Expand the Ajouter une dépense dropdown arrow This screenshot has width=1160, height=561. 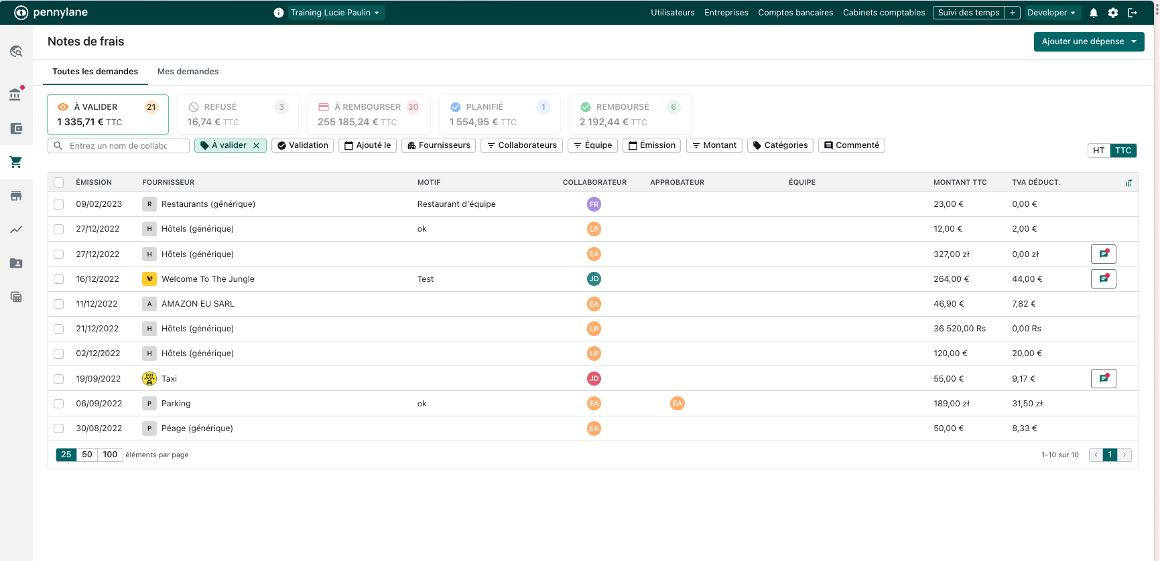pos(1134,42)
